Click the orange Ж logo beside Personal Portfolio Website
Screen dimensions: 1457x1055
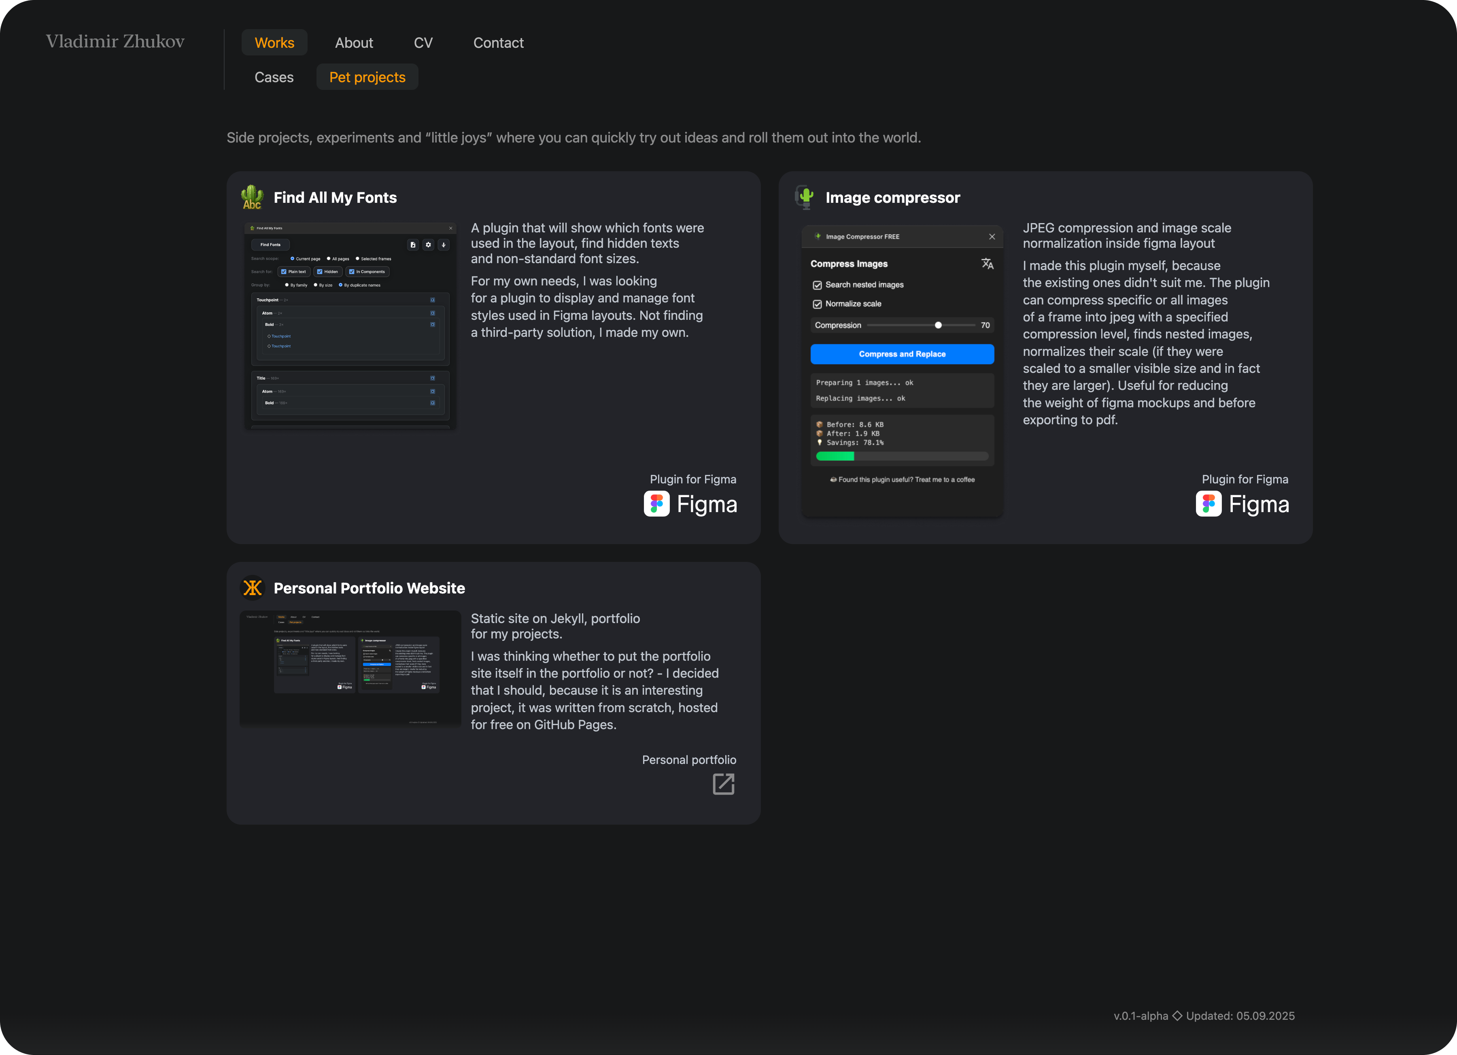click(253, 587)
